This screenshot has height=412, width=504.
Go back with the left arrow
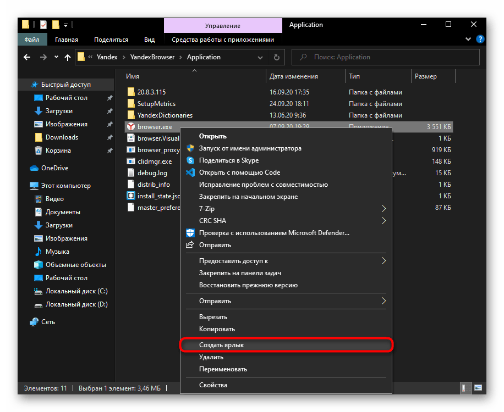point(28,57)
